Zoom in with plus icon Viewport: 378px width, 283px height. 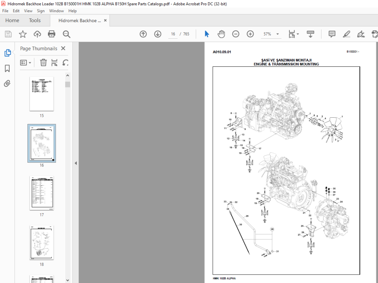[250, 34]
